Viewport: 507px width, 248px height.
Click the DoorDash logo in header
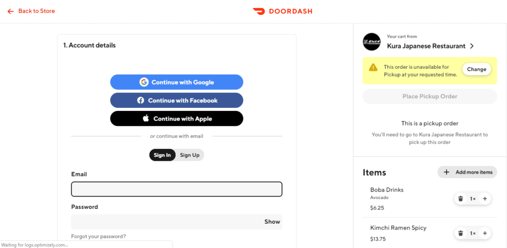pyautogui.click(x=282, y=11)
